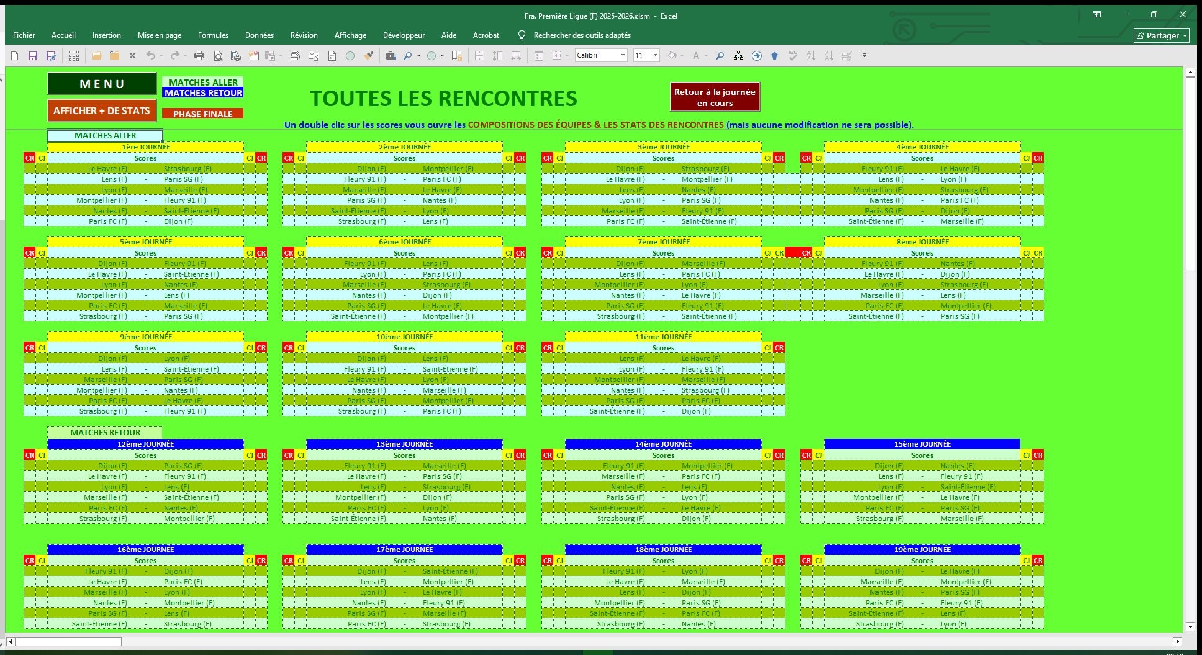Click the format painter brush icon
The width and height of the screenshot is (1202, 655).
369,56
